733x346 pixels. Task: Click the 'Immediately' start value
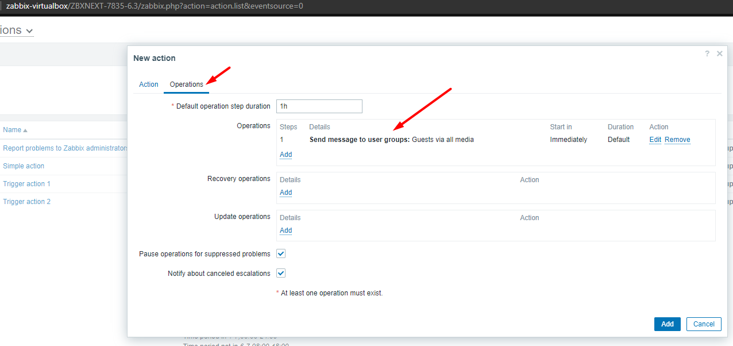click(569, 140)
